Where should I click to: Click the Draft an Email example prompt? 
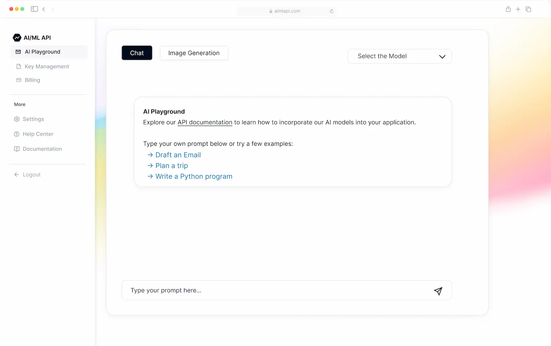(x=178, y=155)
